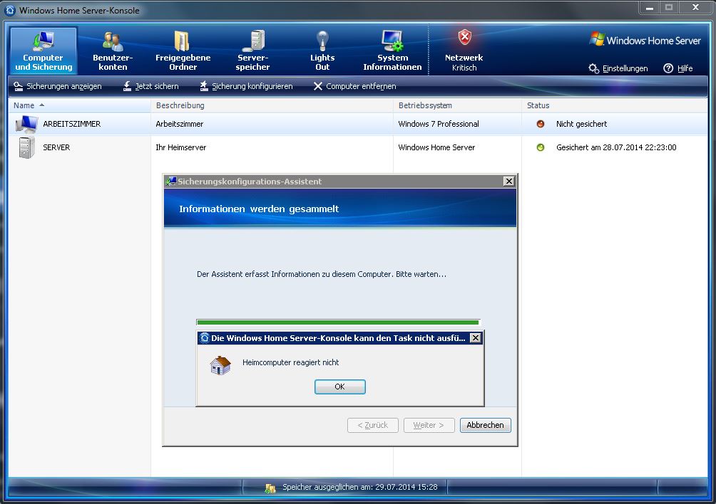Click Sicherung konfigurieren toolbar item

[246, 86]
